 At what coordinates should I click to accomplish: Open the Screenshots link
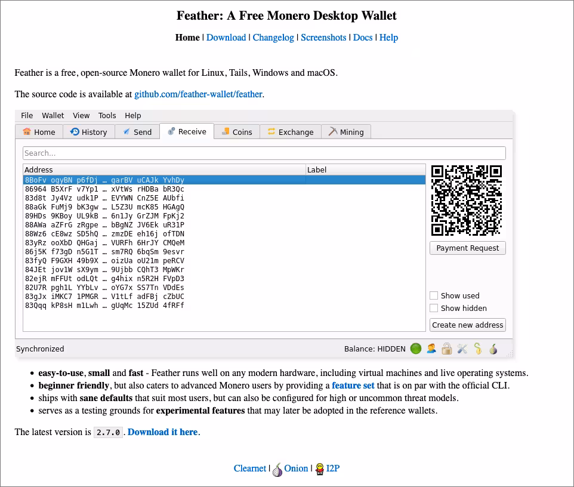coord(323,38)
